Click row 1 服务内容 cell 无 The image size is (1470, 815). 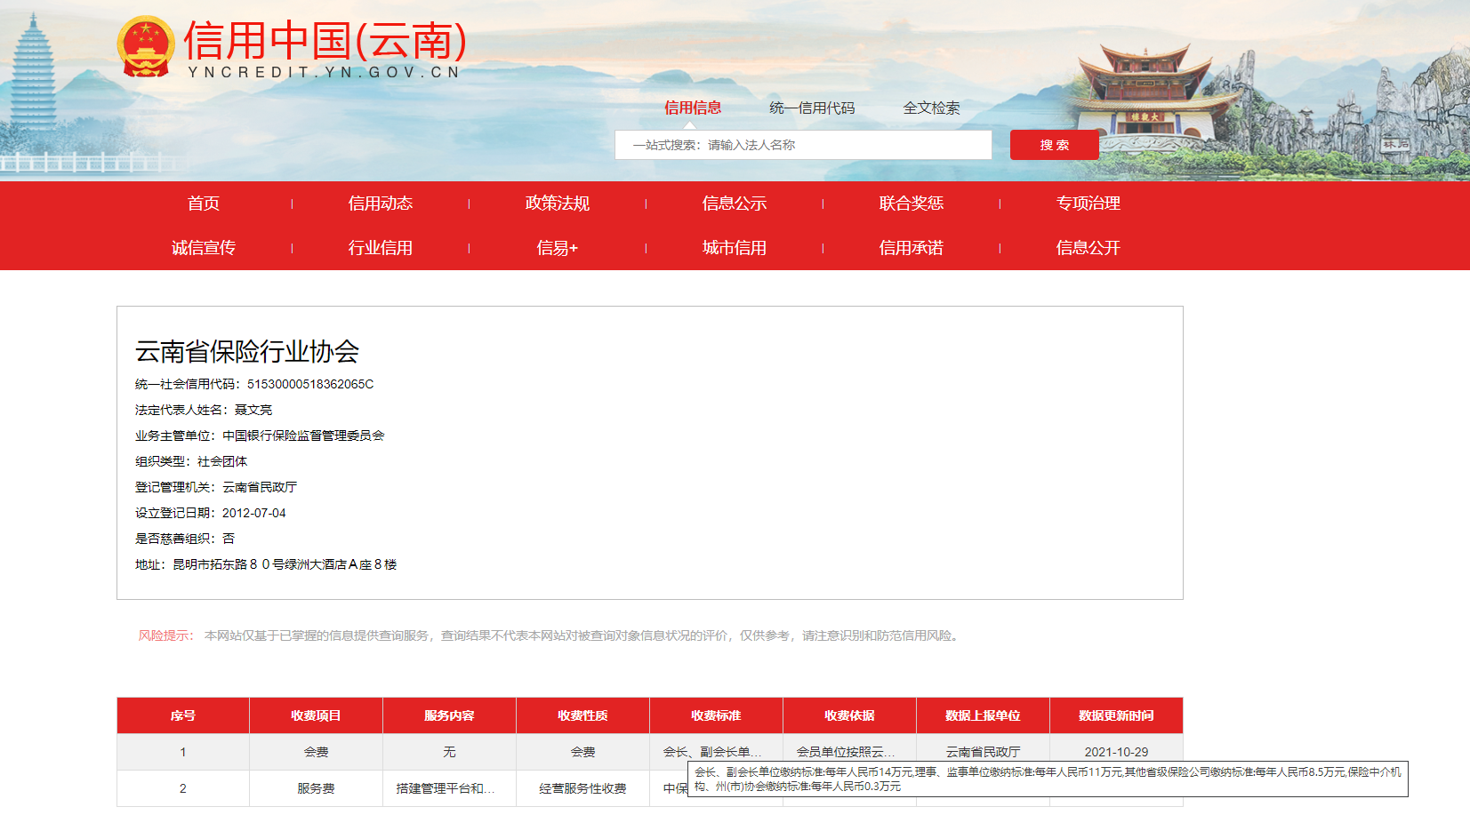[449, 752]
